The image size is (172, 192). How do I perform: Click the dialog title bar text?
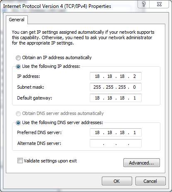[57, 6]
